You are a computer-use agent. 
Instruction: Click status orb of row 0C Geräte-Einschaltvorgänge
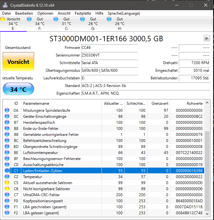pos(7,116)
